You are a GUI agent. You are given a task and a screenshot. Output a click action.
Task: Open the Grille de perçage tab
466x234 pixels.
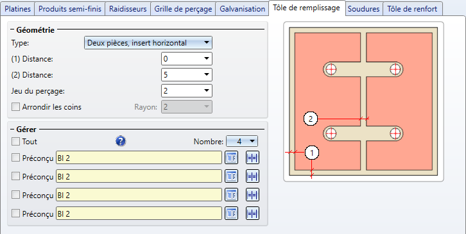183,9
